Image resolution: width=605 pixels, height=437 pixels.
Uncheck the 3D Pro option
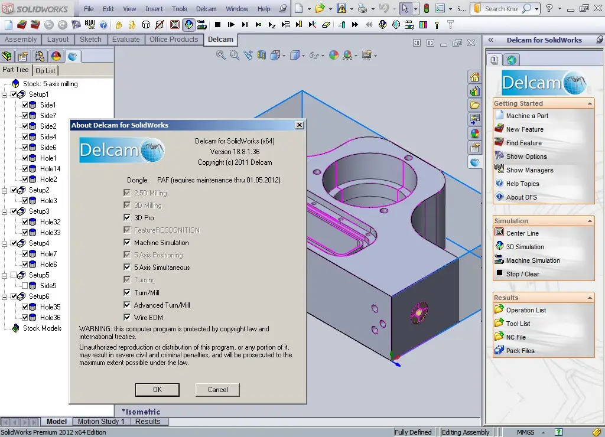(x=127, y=217)
